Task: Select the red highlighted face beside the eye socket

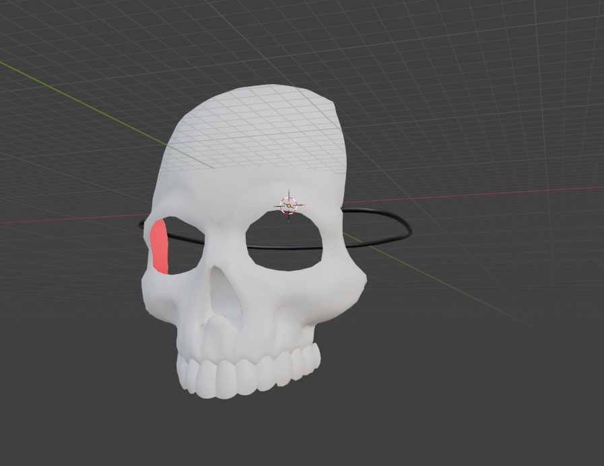Action: tap(160, 246)
